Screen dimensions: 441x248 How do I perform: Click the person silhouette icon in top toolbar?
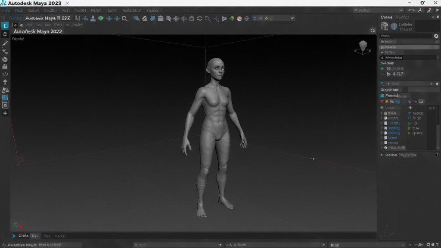click(x=93, y=19)
